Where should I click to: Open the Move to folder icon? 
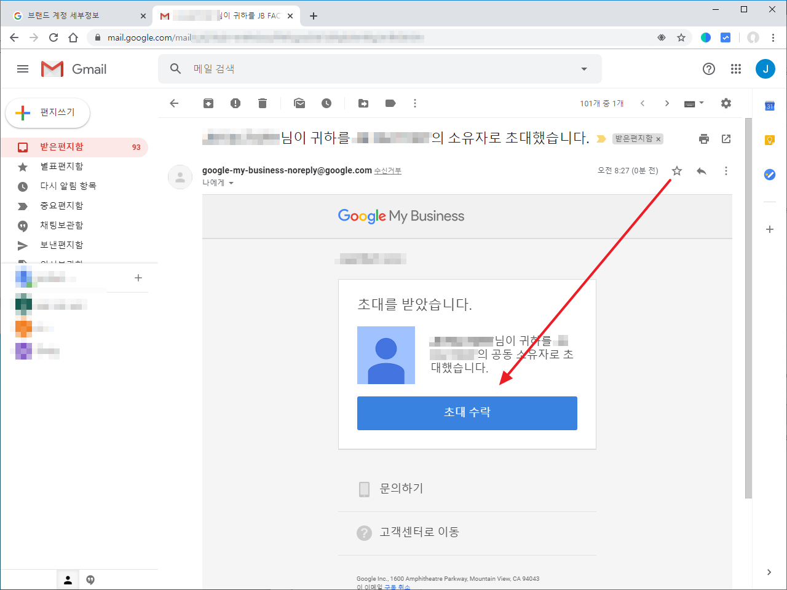point(363,103)
